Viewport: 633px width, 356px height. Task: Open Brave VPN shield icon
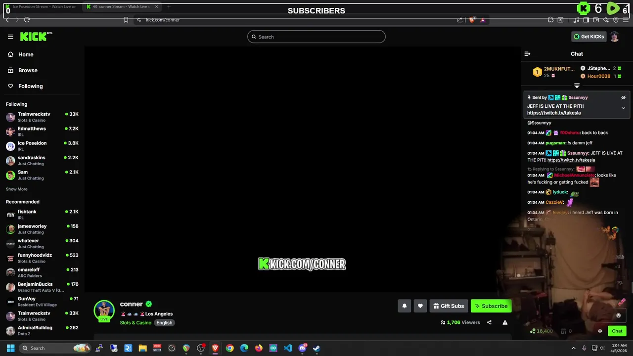(x=616, y=20)
